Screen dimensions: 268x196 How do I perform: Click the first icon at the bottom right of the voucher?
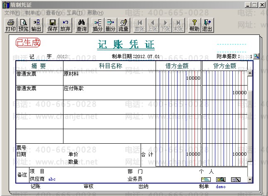206,179
